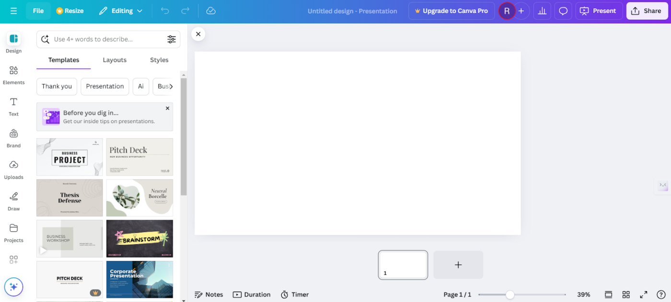This screenshot has height=302, width=671.
Task: Switch to the Layouts tab
Action: (x=115, y=60)
